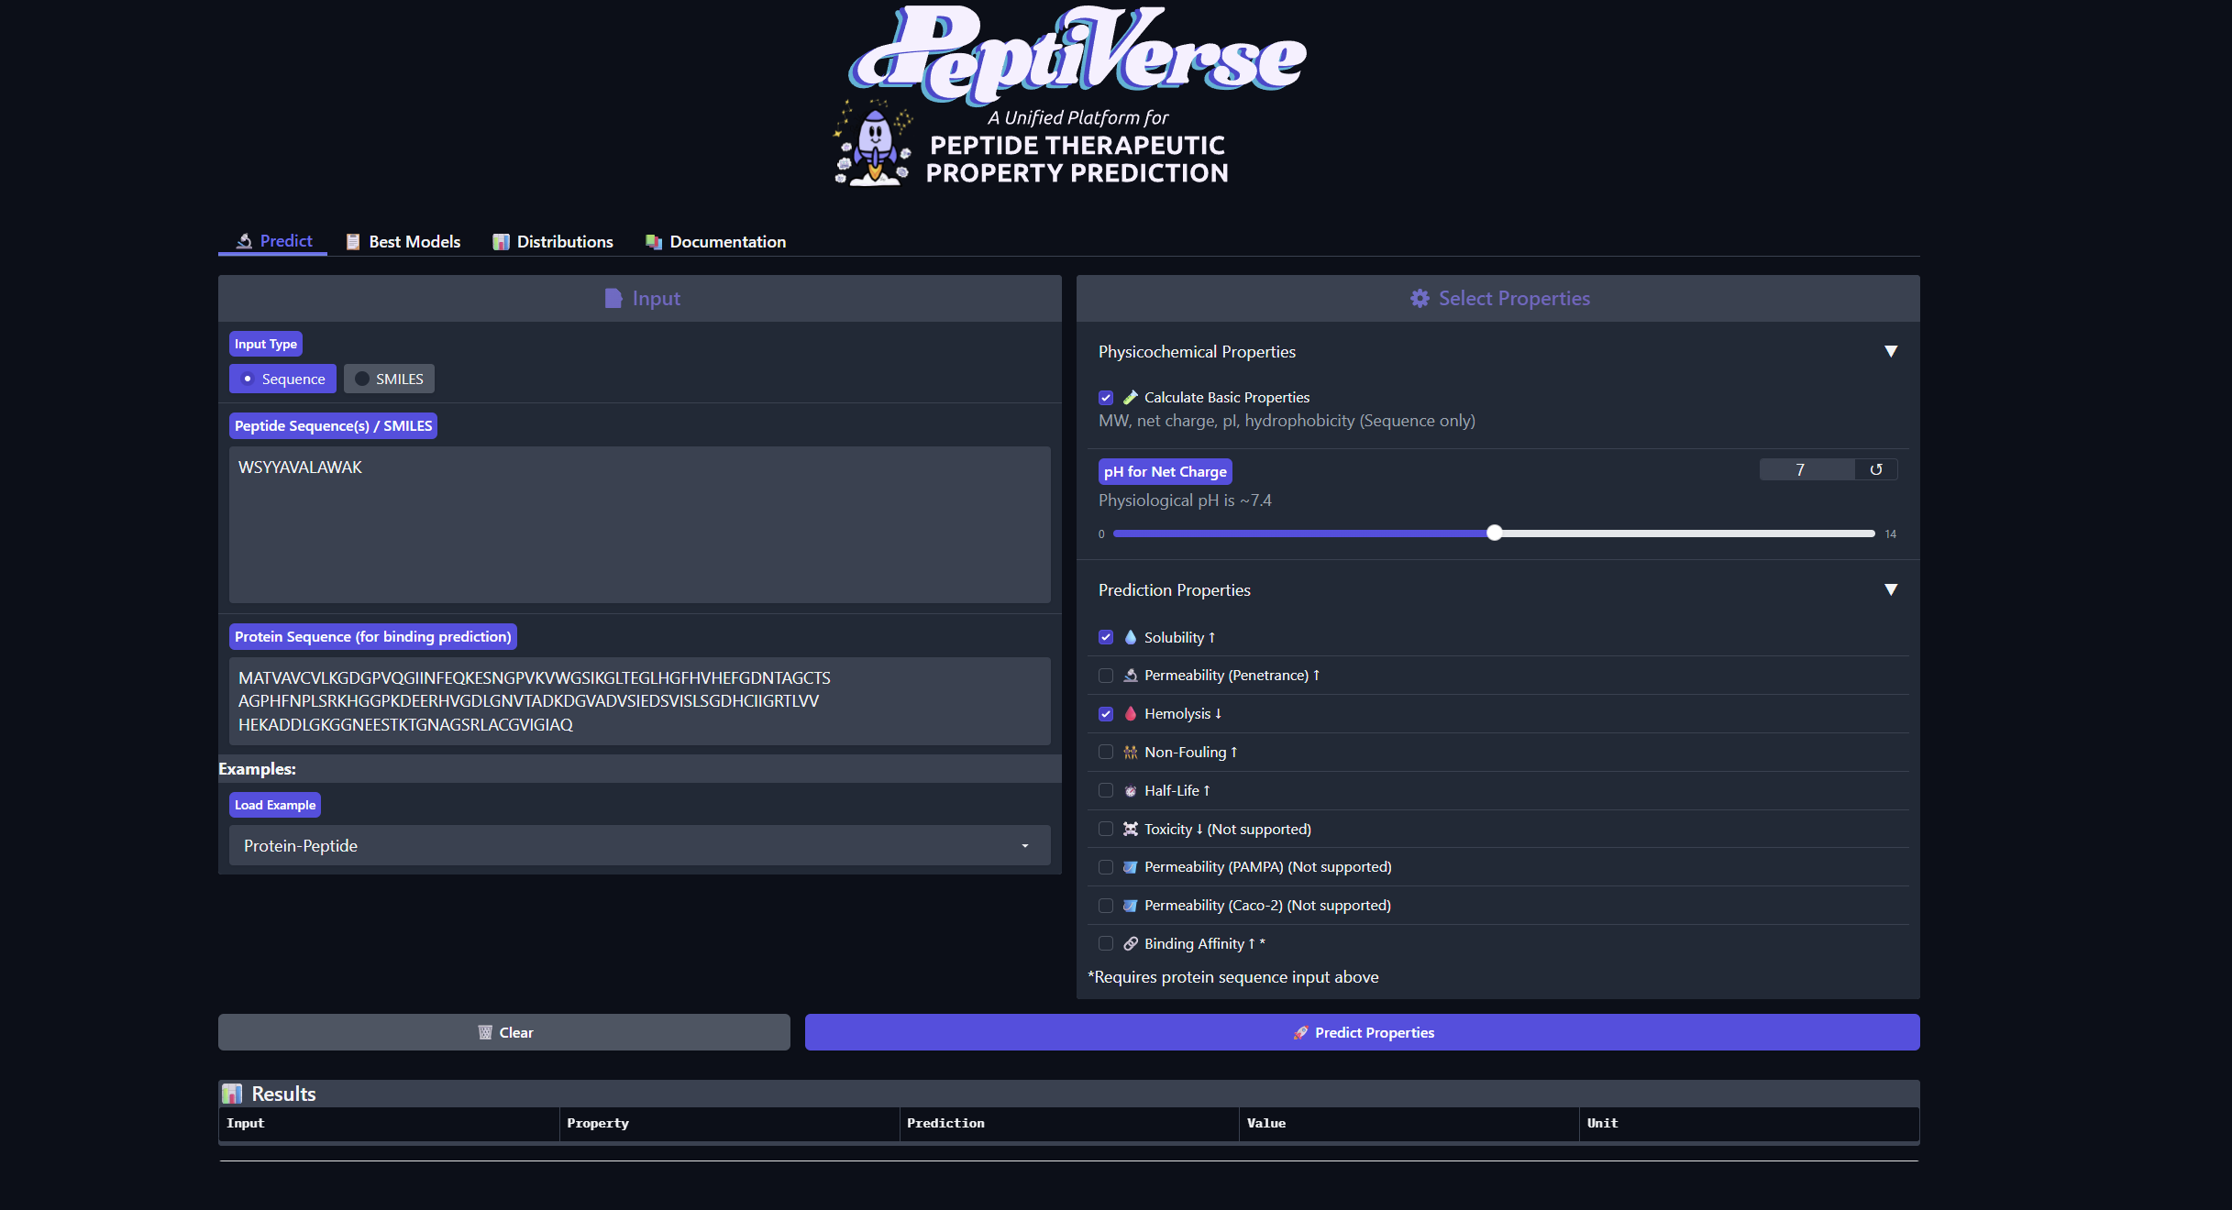Click the Binding Affinity link icon
Viewport: 2232px width, 1210px height.
tap(1131, 943)
